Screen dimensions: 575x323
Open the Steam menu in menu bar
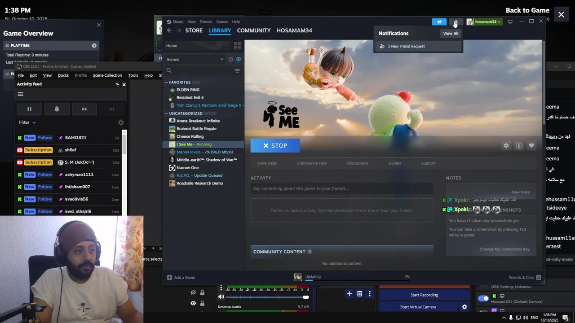tap(178, 22)
